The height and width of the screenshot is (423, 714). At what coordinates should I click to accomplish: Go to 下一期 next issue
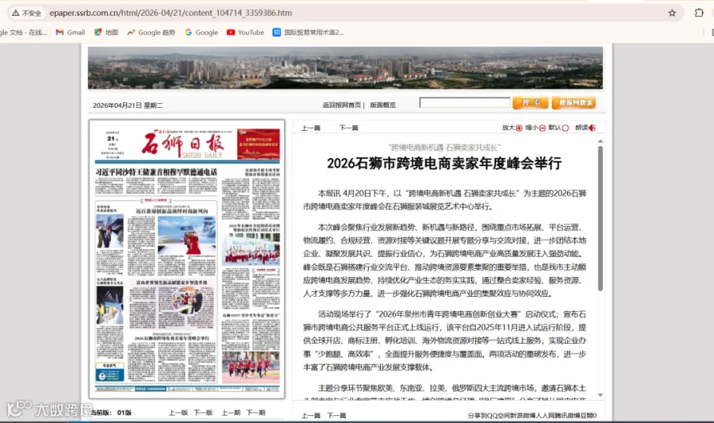256,413
